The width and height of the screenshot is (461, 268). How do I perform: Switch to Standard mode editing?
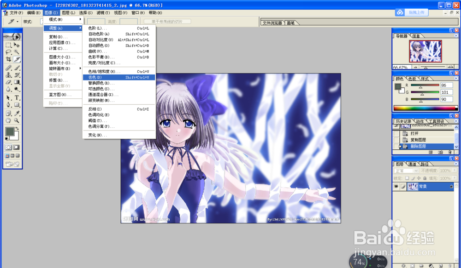point(8,147)
